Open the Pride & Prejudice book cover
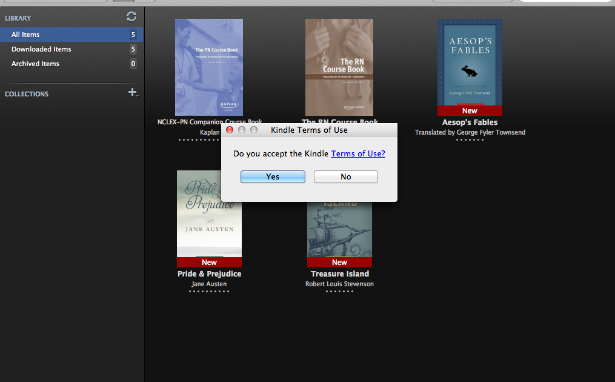This screenshot has height=382, width=615. coord(209,213)
